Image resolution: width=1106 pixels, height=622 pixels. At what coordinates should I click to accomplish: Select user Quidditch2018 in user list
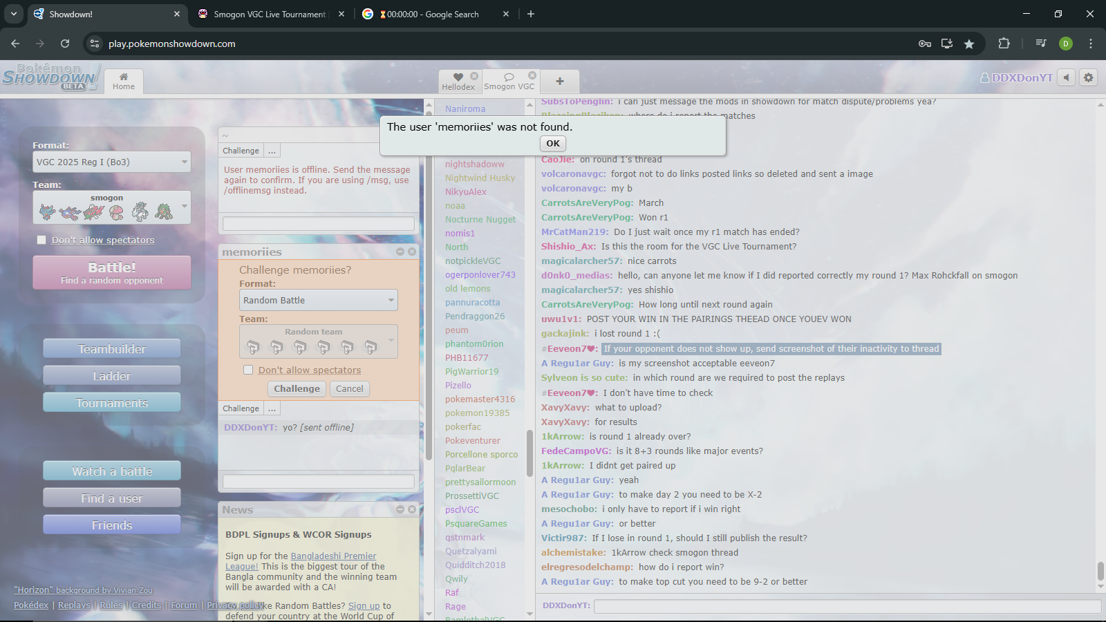(x=476, y=565)
